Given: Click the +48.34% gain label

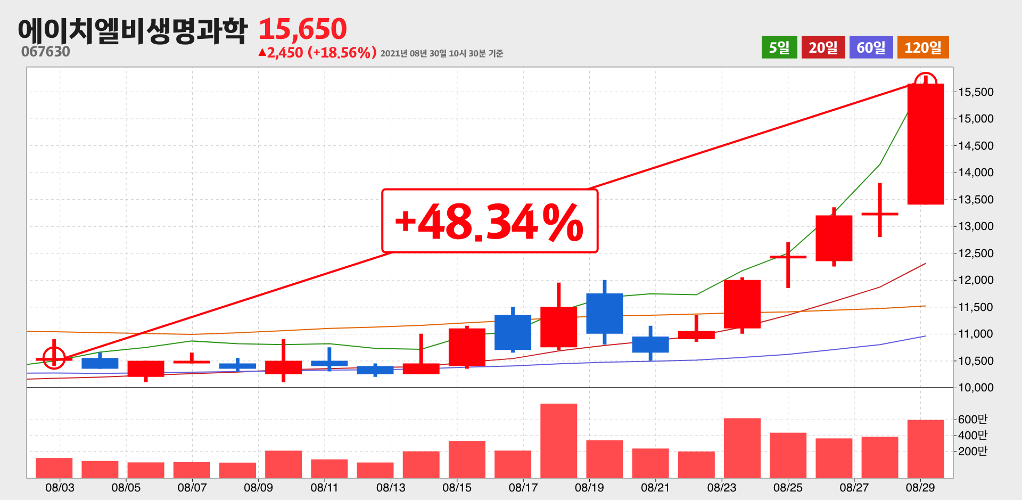Looking at the screenshot, I should point(490,221).
